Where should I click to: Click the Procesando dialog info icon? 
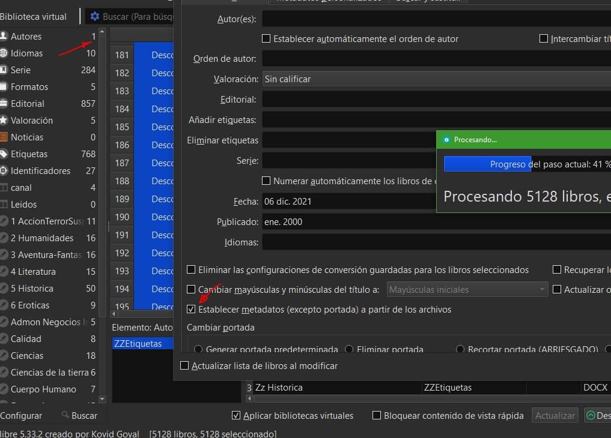446,140
